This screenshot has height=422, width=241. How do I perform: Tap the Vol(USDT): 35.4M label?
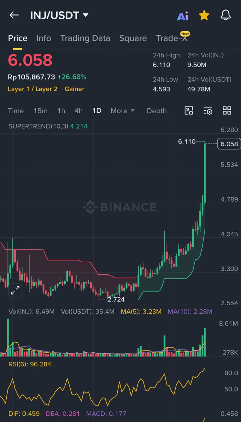pos(88,312)
